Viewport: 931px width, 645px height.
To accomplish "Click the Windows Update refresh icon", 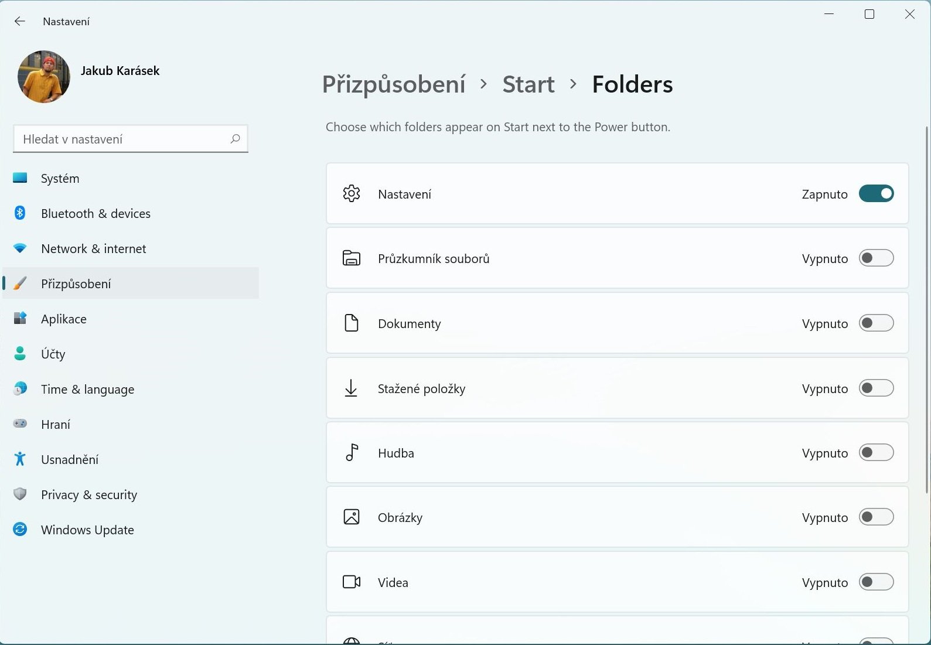I will [x=20, y=529].
